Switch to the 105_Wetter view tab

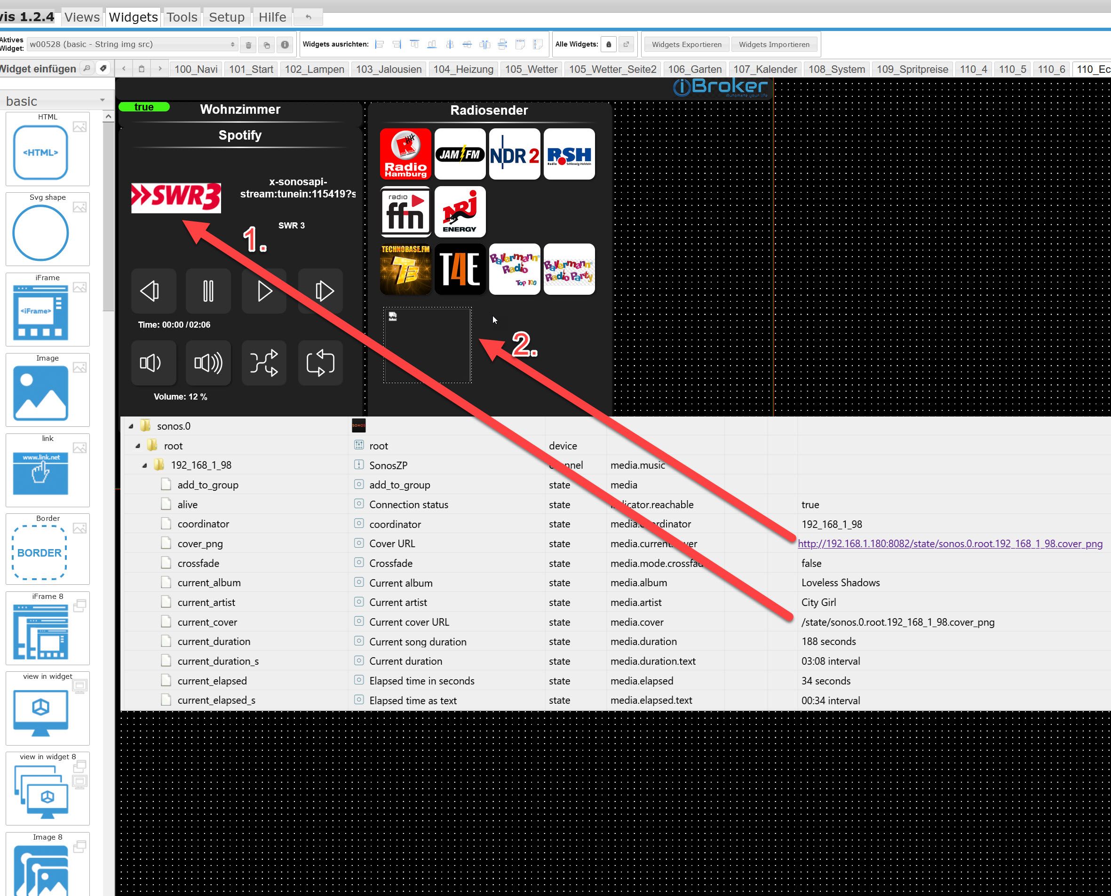531,69
